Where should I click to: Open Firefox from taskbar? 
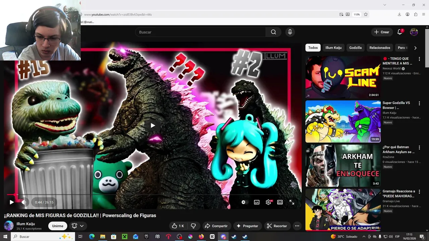click(x=201, y=237)
